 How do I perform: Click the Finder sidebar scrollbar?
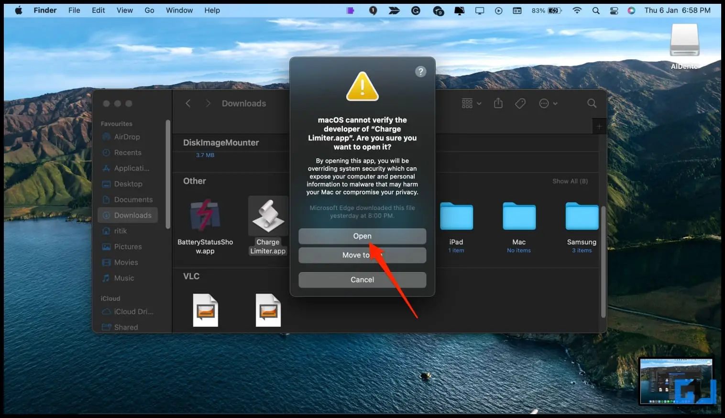(x=168, y=174)
